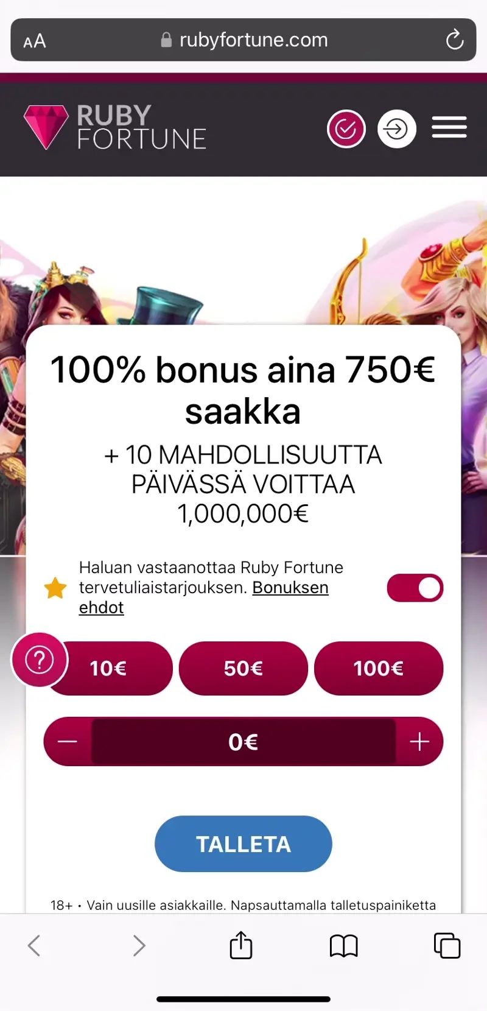The height and width of the screenshot is (1011, 487).
Task: Increase deposit amount with plus button
Action: (x=419, y=742)
